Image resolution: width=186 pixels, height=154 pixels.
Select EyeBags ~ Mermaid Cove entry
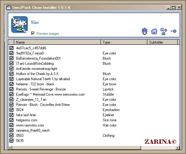click(50, 94)
